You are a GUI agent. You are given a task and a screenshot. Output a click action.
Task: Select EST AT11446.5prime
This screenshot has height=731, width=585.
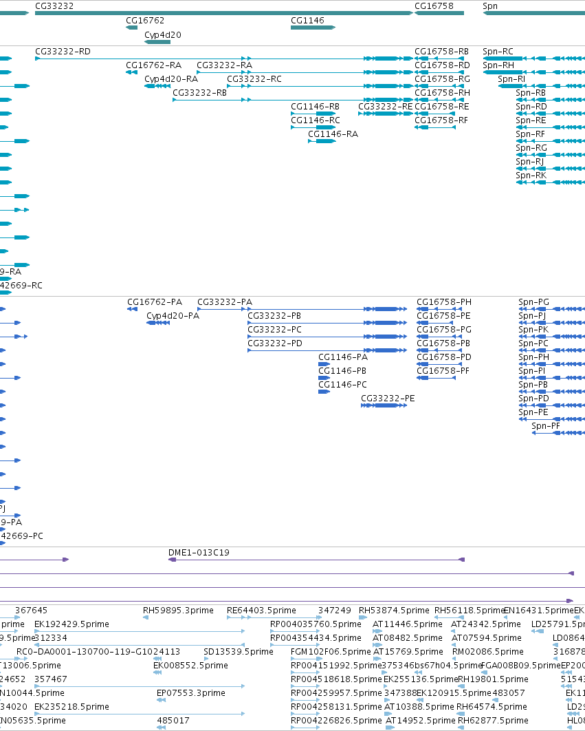408,624
